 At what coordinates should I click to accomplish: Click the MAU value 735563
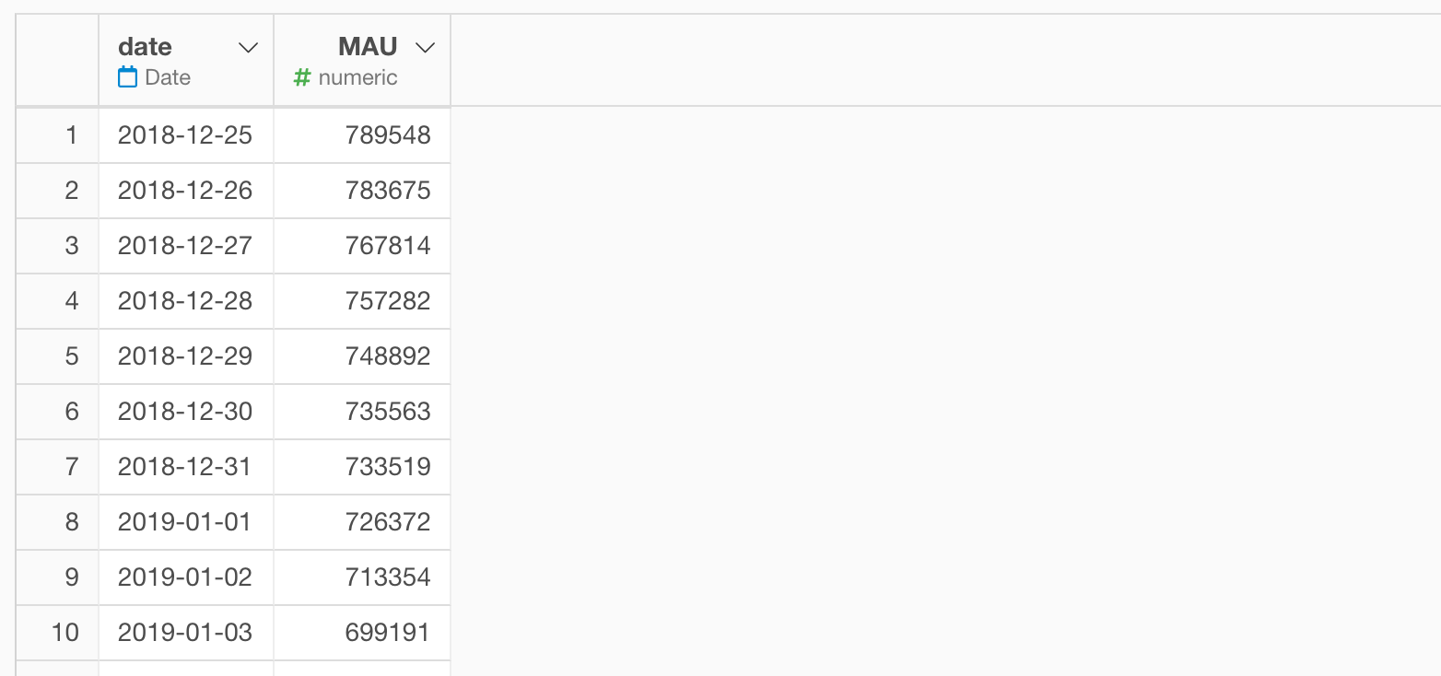[388, 412]
